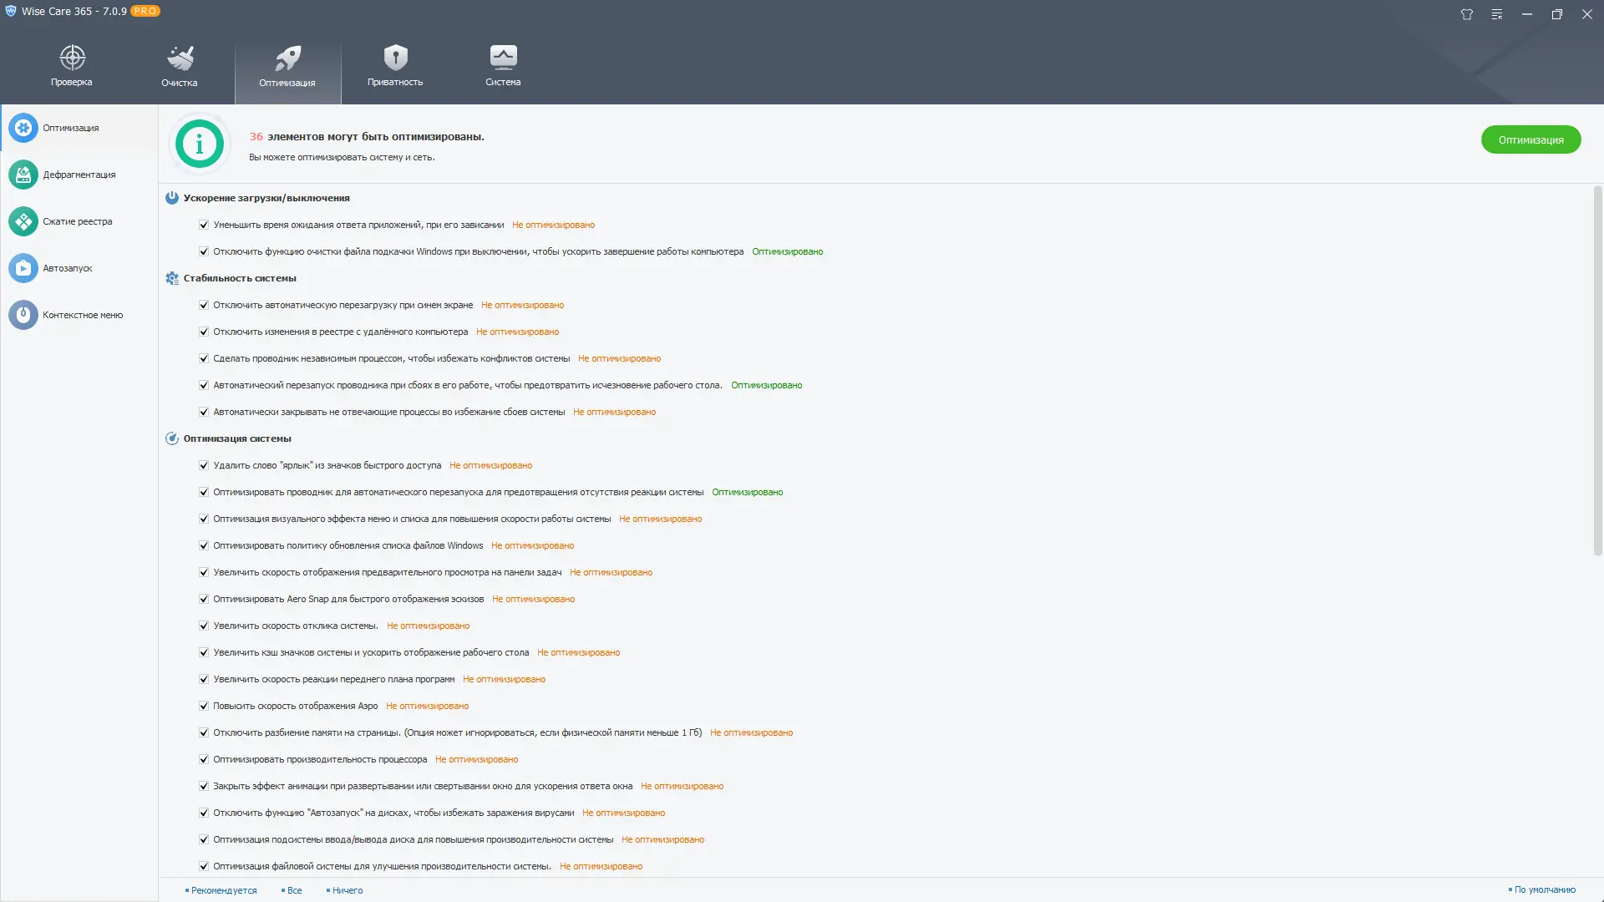1604x902 pixels.
Task: Toggle Aero Snap optimization checkbox
Action: [204, 599]
